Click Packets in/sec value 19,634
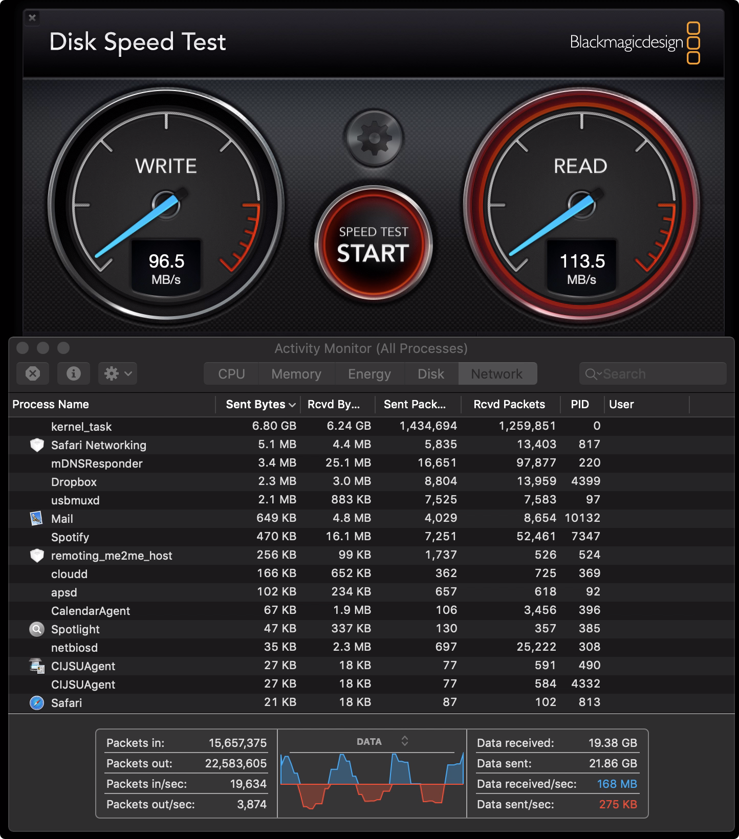The width and height of the screenshot is (739, 839). (248, 784)
